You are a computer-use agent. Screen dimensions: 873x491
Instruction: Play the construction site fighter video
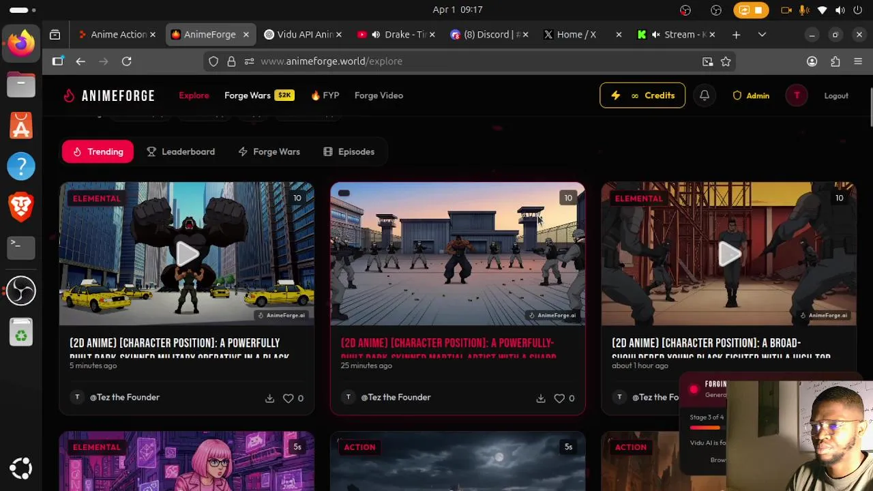728,254
